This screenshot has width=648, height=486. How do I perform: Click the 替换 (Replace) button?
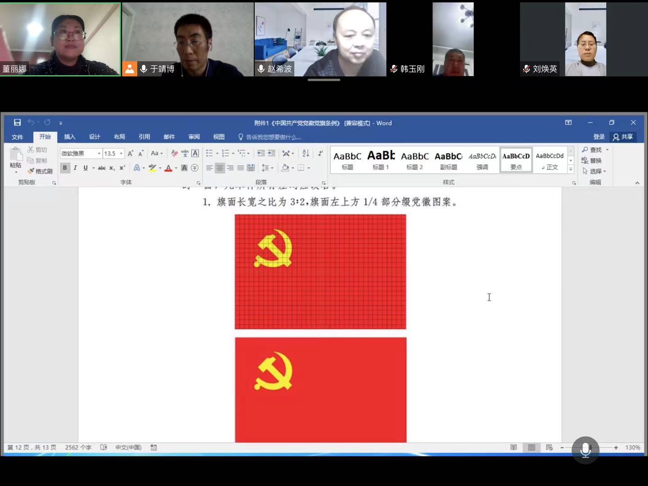[592, 161]
